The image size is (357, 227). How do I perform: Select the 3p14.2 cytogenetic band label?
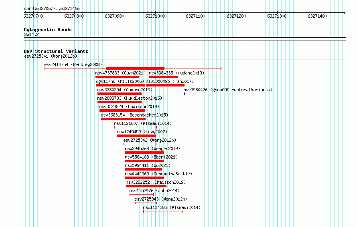tap(31, 34)
